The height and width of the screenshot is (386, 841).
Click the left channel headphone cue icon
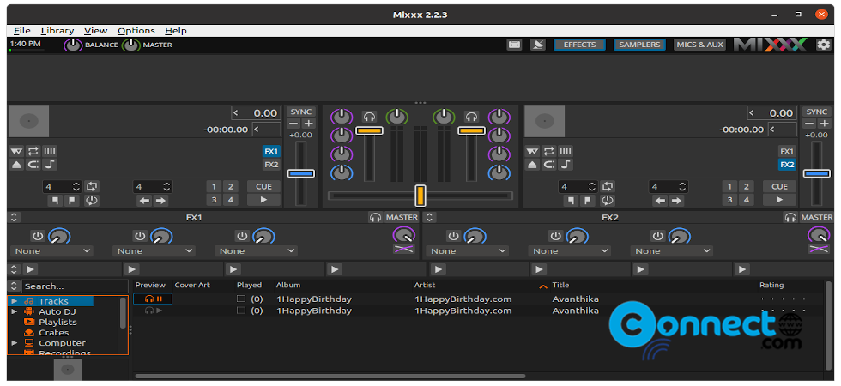pos(369,117)
